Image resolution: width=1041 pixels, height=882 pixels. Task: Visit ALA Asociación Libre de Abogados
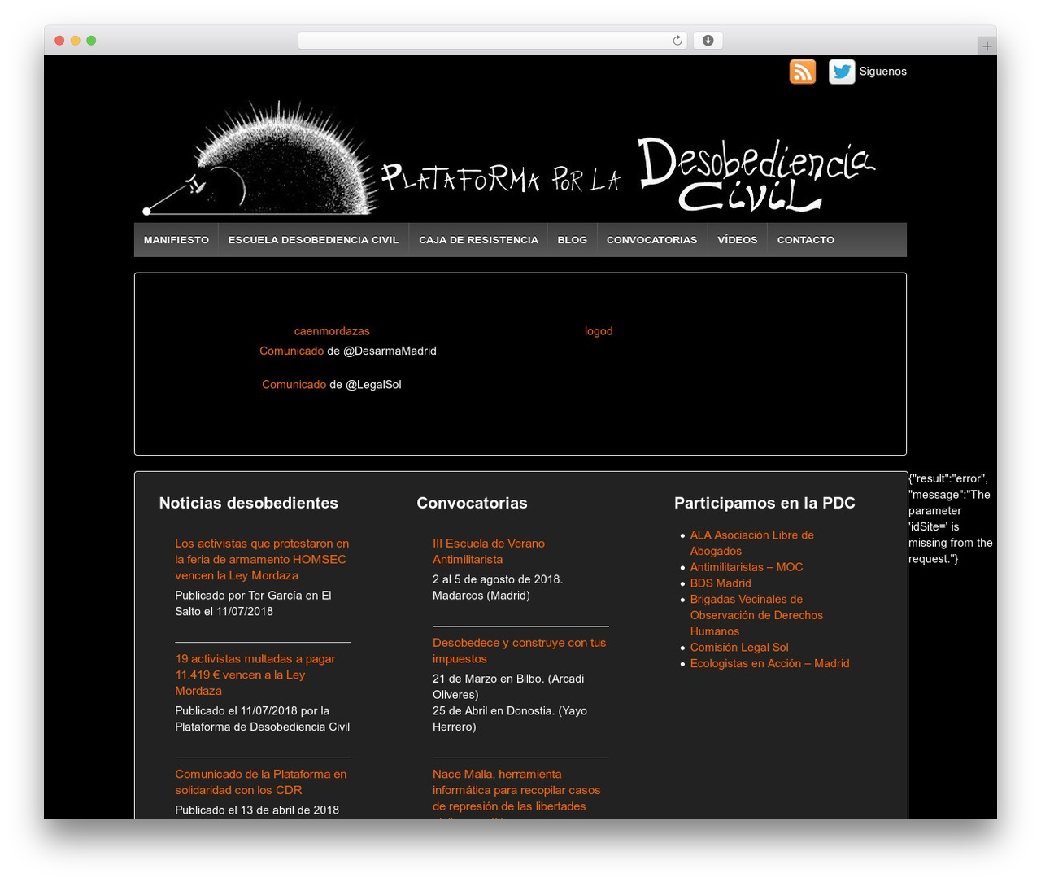tap(752, 544)
